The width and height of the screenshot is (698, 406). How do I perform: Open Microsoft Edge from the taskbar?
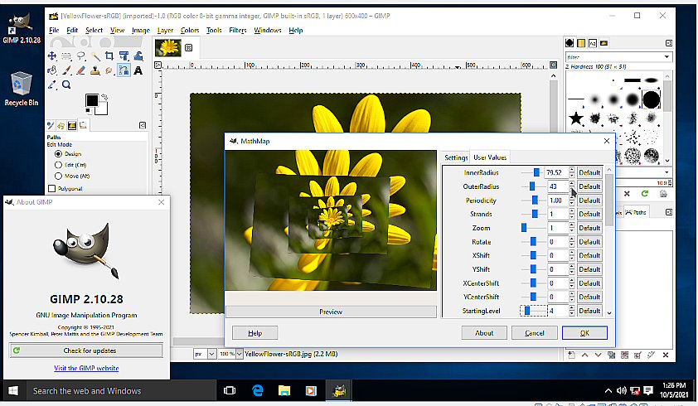258,390
